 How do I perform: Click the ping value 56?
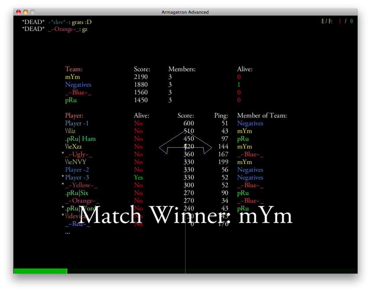[225, 170]
